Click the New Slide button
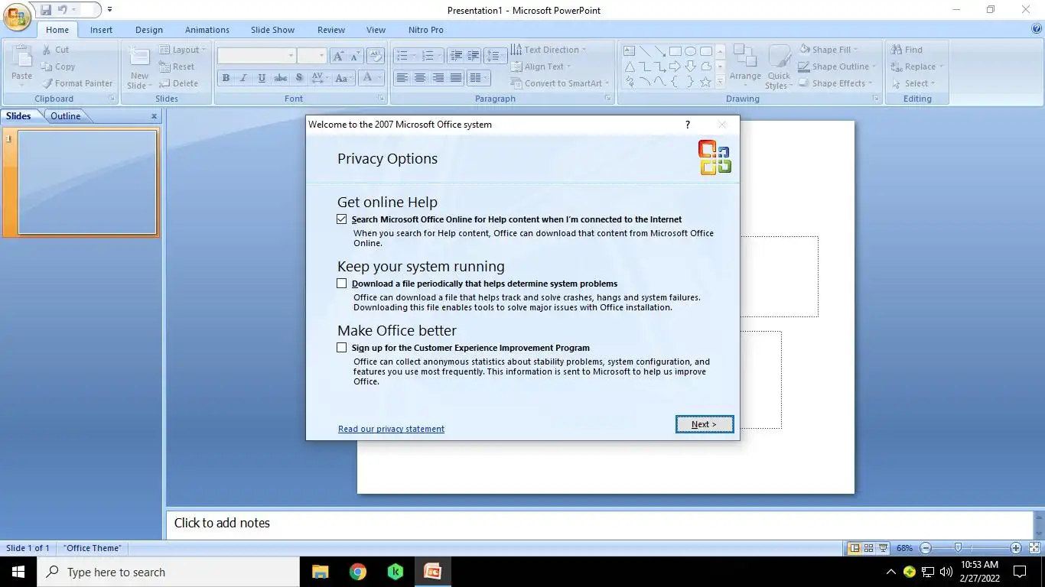The height and width of the screenshot is (587, 1045). tap(140, 67)
